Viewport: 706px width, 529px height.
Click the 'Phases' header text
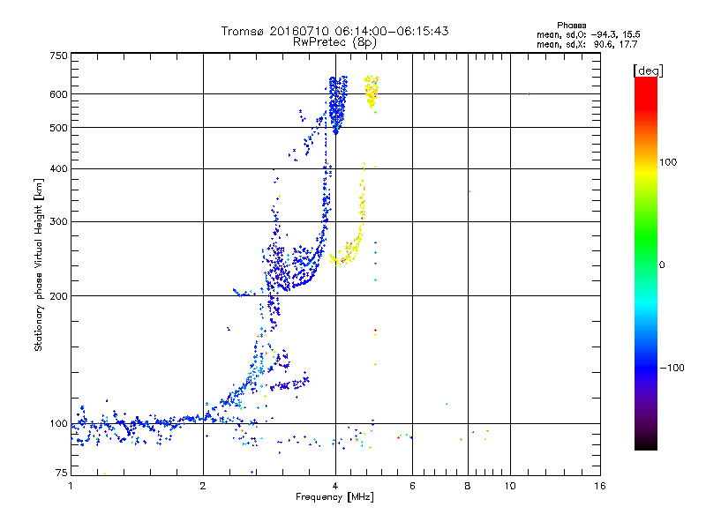pos(571,26)
